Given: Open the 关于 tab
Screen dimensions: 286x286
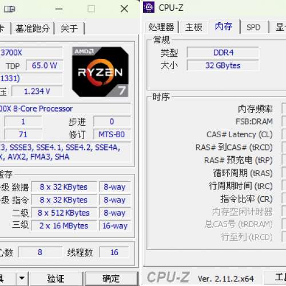Looking at the screenshot, I should tap(69, 29).
